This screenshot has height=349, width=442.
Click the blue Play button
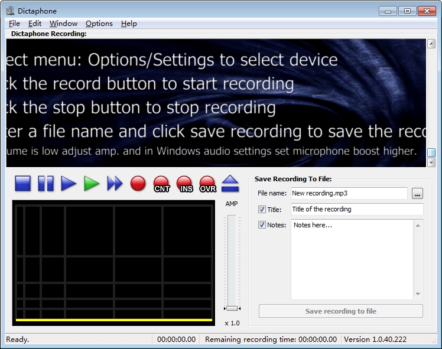point(69,184)
